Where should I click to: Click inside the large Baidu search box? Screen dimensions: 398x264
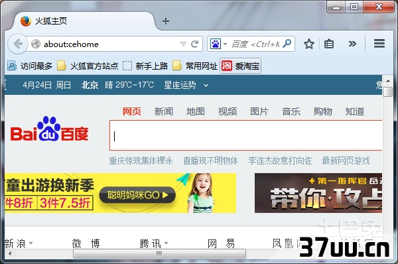(x=245, y=135)
